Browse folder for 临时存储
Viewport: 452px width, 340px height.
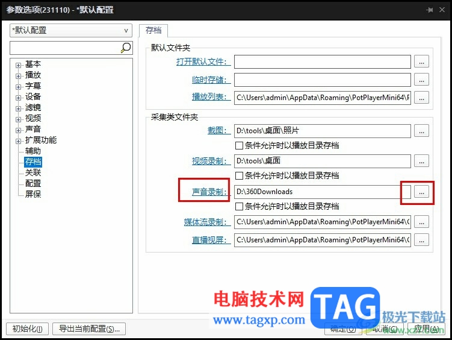[x=421, y=80]
